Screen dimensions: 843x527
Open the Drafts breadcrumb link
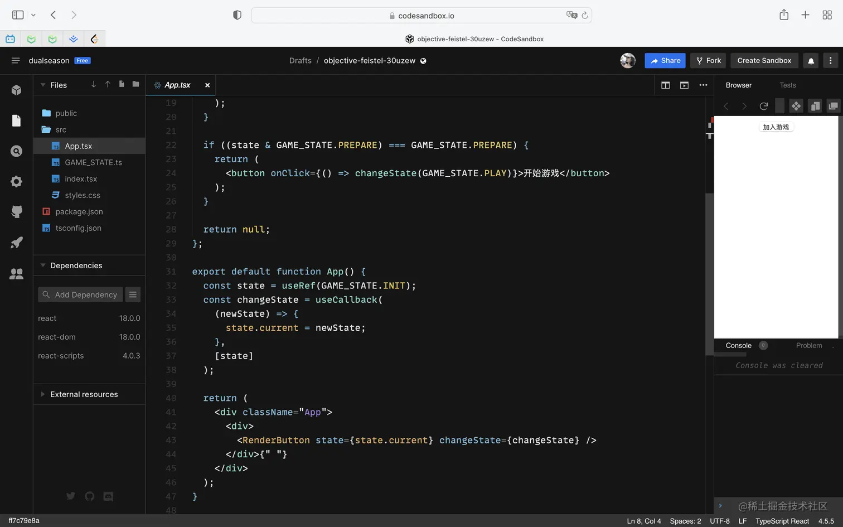click(x=301, y=60)
